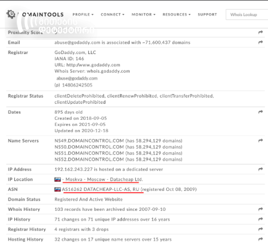Click share arrow in Whois History row
Viewport: 268px width, 244px height.
click(260, 209)
